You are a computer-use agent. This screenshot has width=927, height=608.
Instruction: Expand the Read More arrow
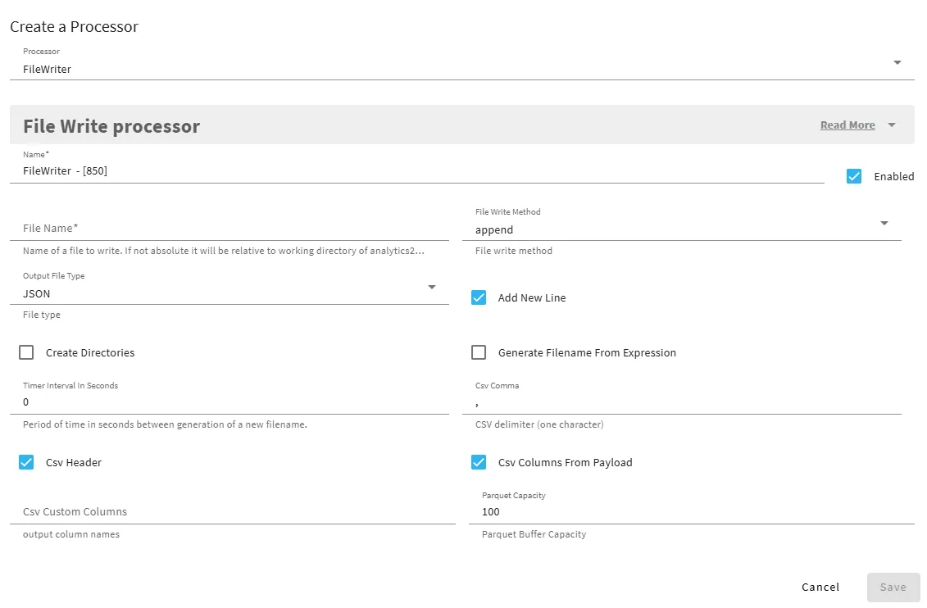click(892, 125)
